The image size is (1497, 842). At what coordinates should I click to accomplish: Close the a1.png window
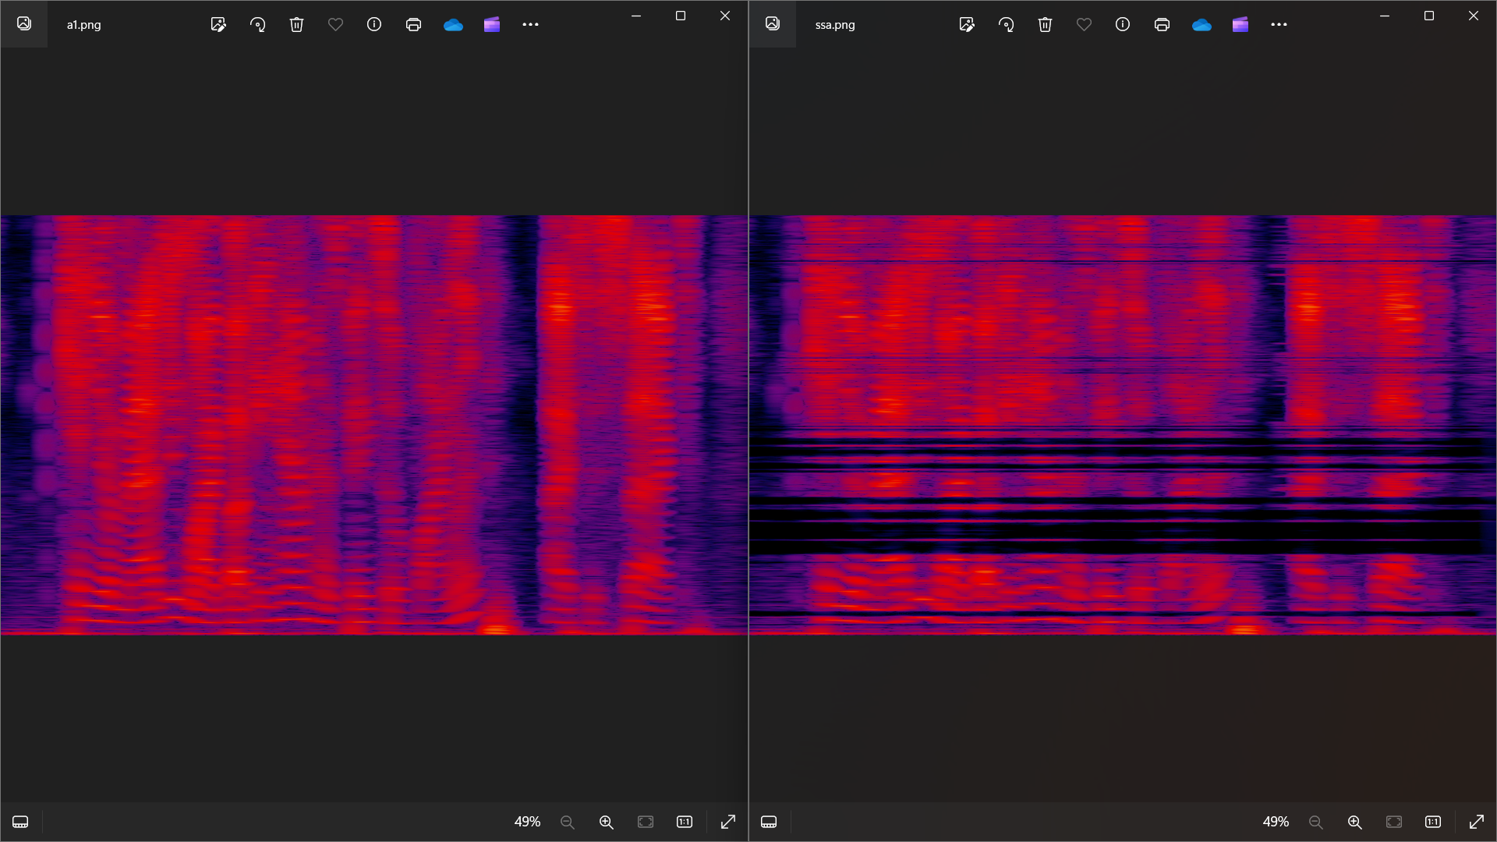[x=725, y=16]
